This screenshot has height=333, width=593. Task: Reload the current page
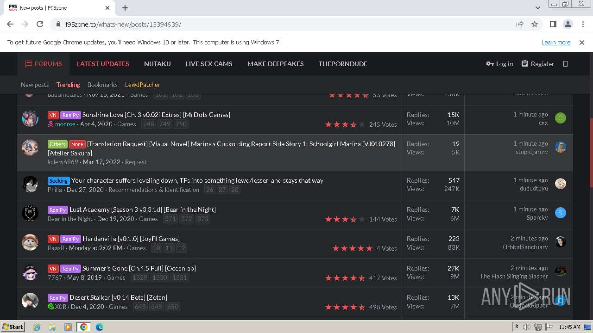(40, 24)
